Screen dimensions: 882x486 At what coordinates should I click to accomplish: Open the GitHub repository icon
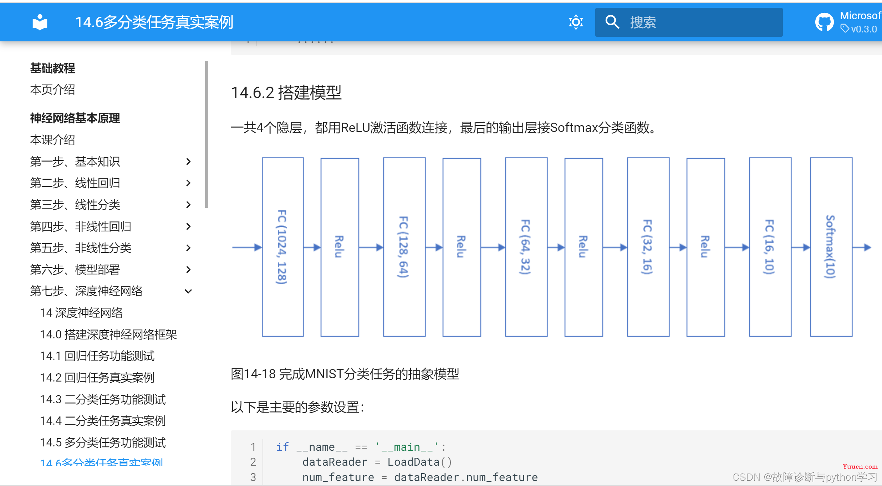coord(824,22)
